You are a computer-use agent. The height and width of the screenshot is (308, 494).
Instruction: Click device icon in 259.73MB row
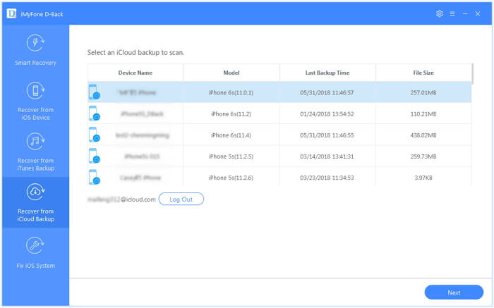[x=94, y=156]
